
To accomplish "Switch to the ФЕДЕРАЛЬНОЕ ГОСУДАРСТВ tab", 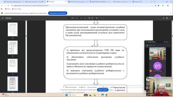I will click(x=99, y=2).
